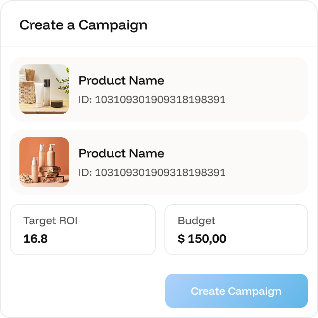Viewport: 318px width, 318px height.
Task: Select the 16.8 Target ROI value
Action: point(36,239)
